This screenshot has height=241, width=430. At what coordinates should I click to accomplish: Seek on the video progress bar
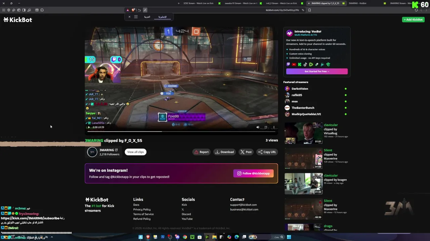click(x=181, y=132)
